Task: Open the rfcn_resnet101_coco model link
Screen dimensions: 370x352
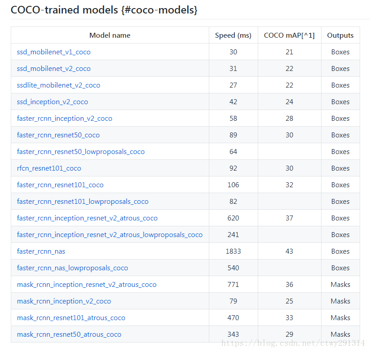Action: (49, 168)
